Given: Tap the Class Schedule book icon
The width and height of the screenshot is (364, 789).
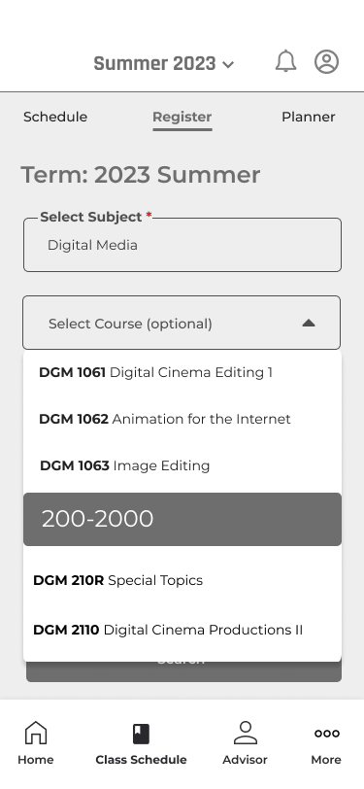Looking at the screenshot, I should click(x=142, y=734).
